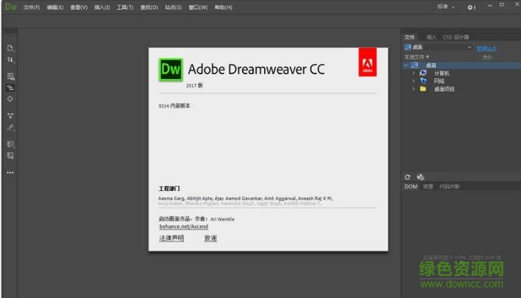Open the 标准 workspace switcher dropdown
Viewport: 521px width, 298px height.
click(446, 7)
